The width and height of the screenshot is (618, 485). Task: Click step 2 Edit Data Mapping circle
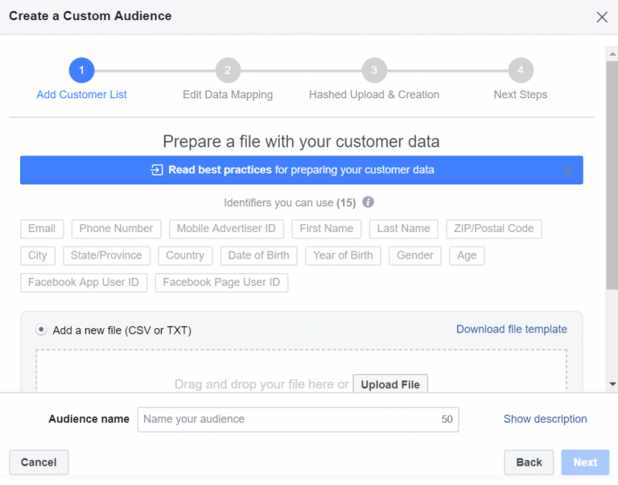228,70
